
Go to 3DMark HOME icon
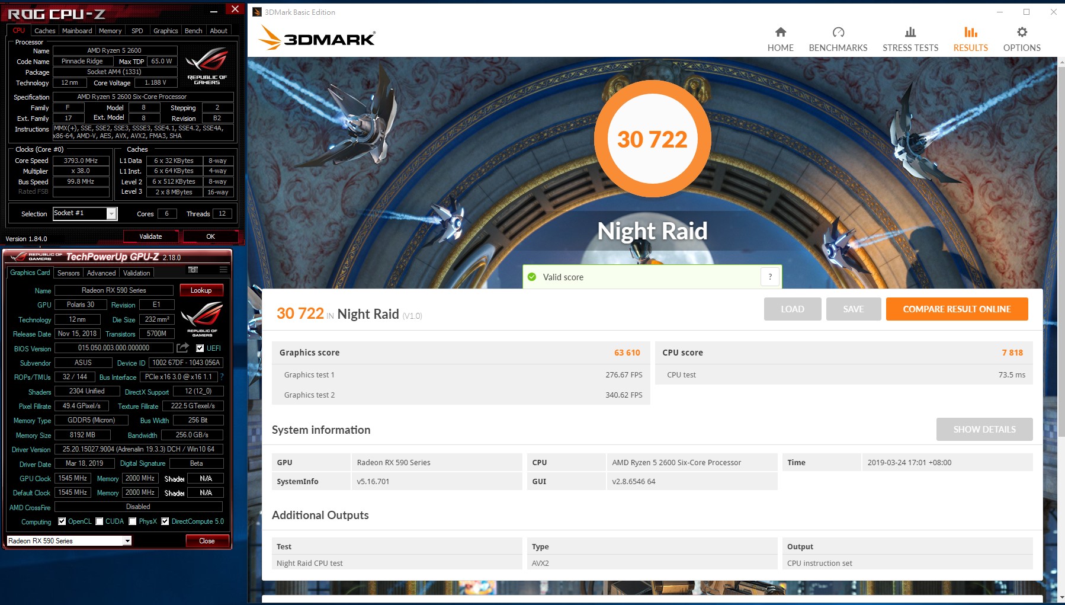780,32
